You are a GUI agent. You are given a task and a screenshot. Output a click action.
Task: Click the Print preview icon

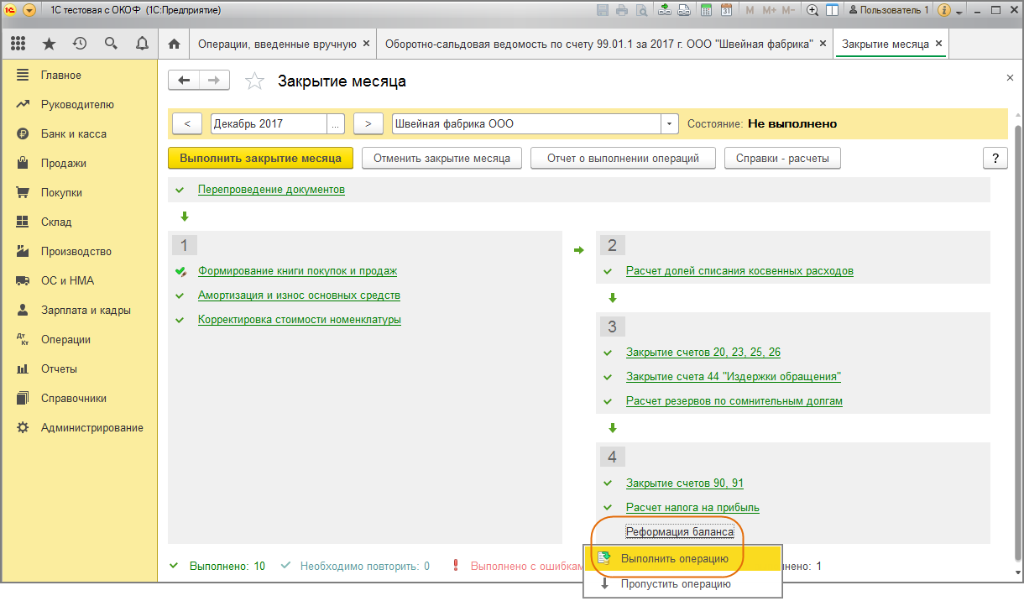pos(642,10)
